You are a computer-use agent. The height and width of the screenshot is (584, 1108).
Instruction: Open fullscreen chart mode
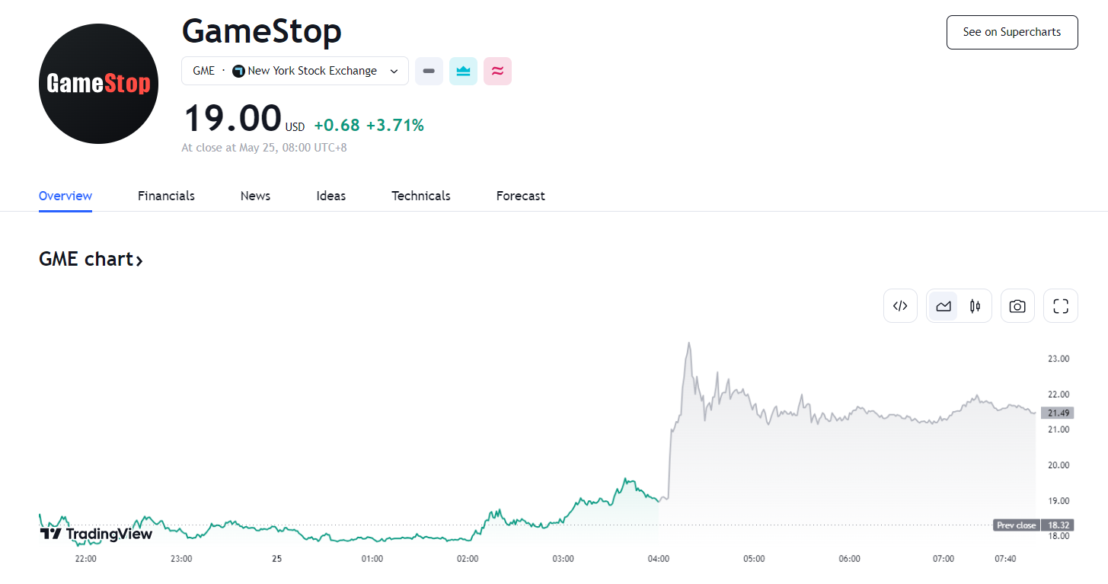click(1060, 306)
